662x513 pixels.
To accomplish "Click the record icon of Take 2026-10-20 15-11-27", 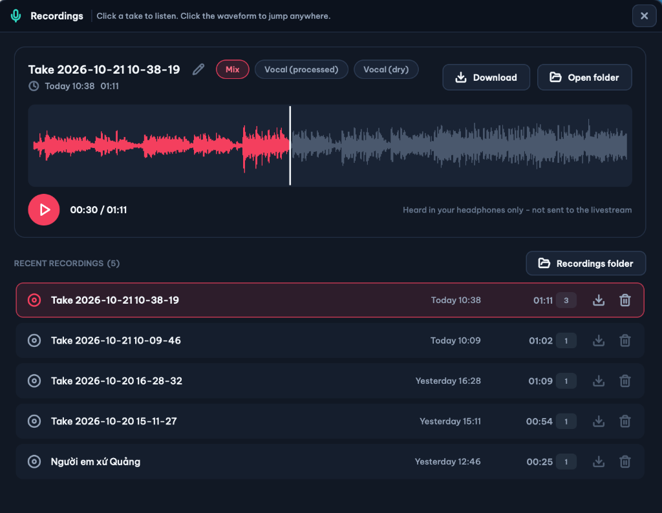I will [x=34, y=421].
